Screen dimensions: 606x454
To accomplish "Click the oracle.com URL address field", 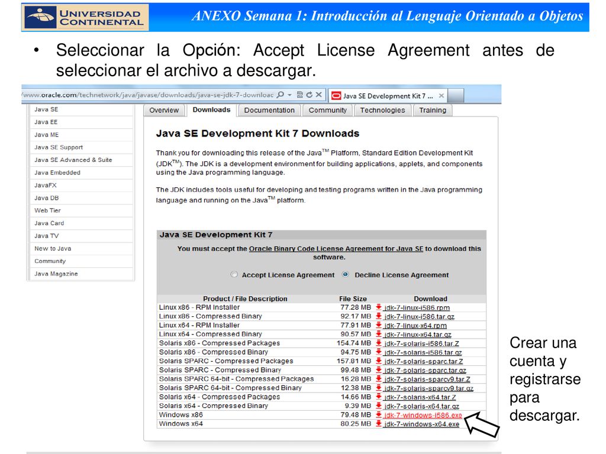I will 148,95.
